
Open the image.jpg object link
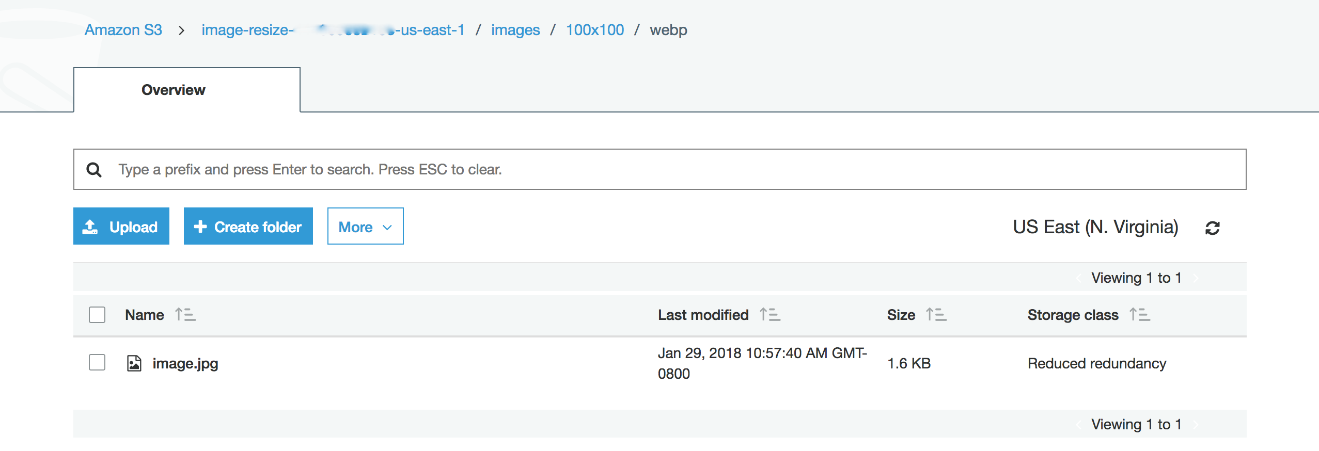point(185,364)
